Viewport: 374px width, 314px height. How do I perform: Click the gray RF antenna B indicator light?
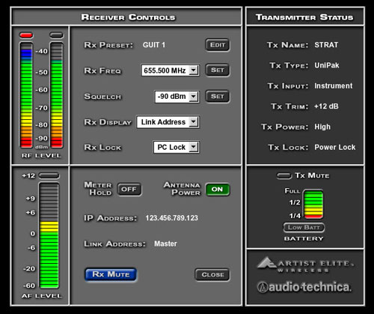coord(57,35)
